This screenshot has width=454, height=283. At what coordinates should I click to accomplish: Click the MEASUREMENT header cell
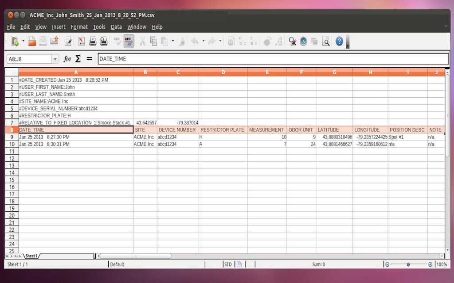[x=267, y=130]
